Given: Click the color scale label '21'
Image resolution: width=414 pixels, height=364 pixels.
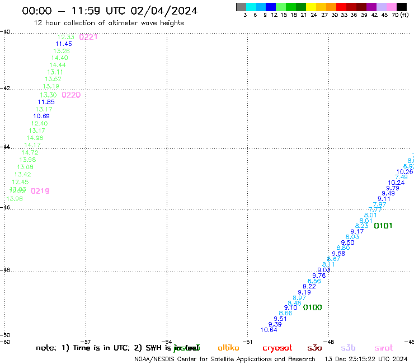Looking at the screenshot, I should (304, 15).
